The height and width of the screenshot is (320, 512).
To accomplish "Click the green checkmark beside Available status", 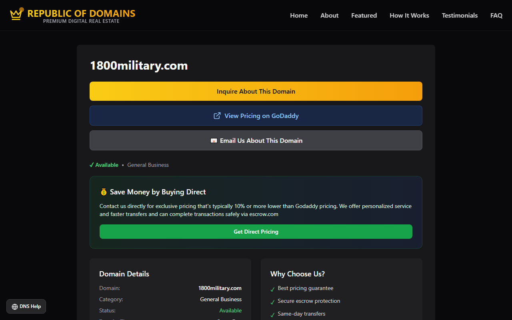I will click(x=92, y=165).
